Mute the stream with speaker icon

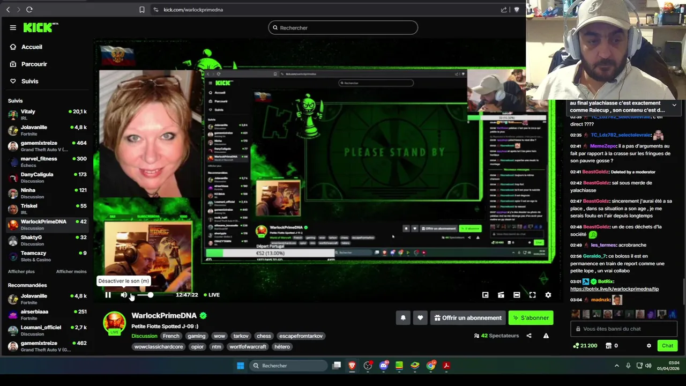coord(124,295)
